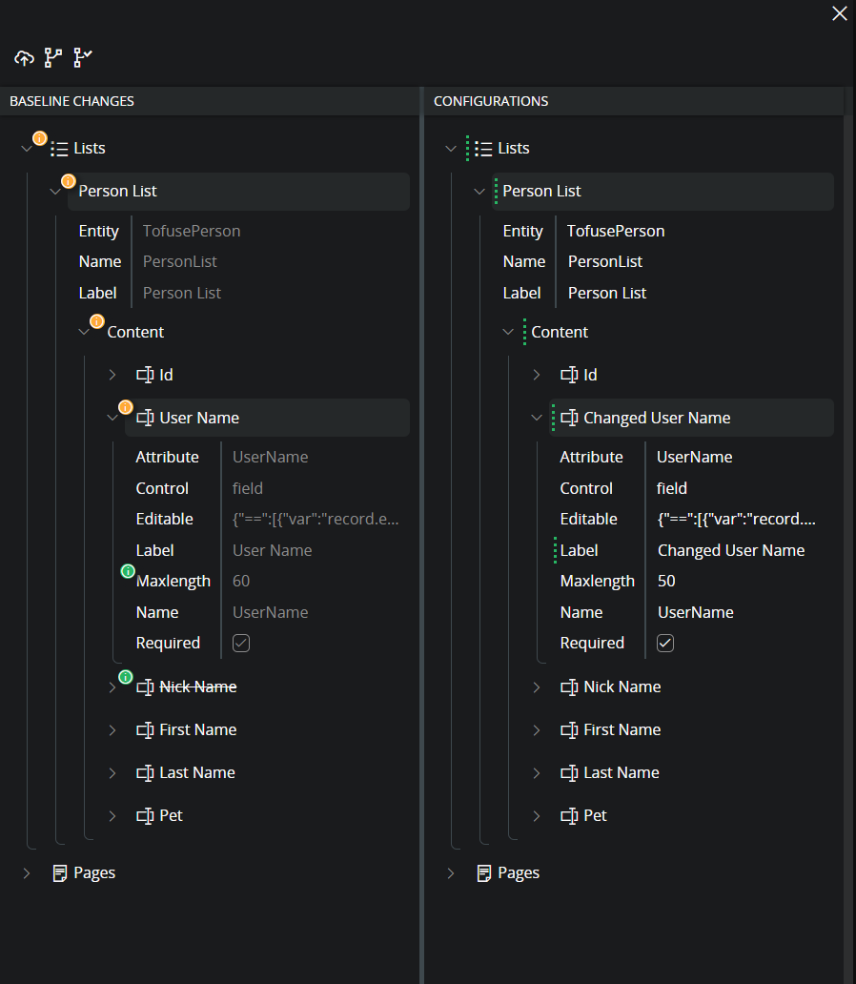Toggle Required checkbox in Baseline Changes panel

[241, 644]
